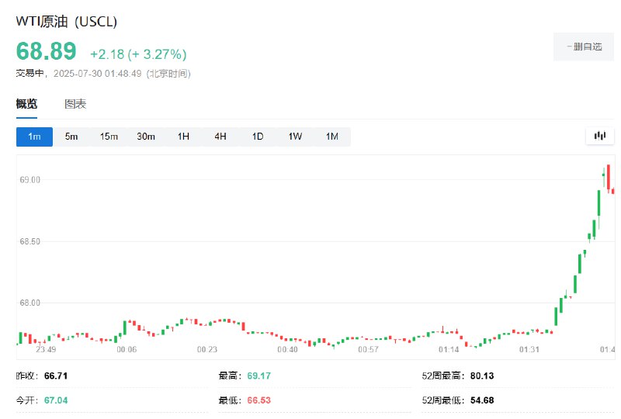The image size is (621, 419).
Task: Select the 1H timeframe
Action: (x=183, y=137)
